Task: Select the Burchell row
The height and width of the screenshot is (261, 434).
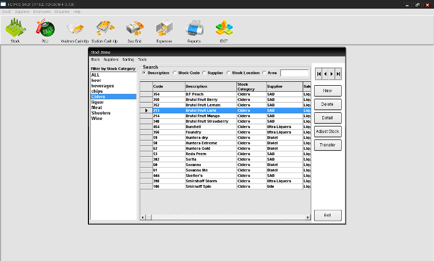Action: click(x=225, y=127)
